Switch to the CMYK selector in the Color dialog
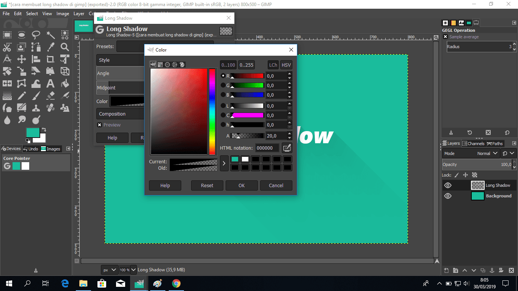The image size is (518, 291). [160, 64]
